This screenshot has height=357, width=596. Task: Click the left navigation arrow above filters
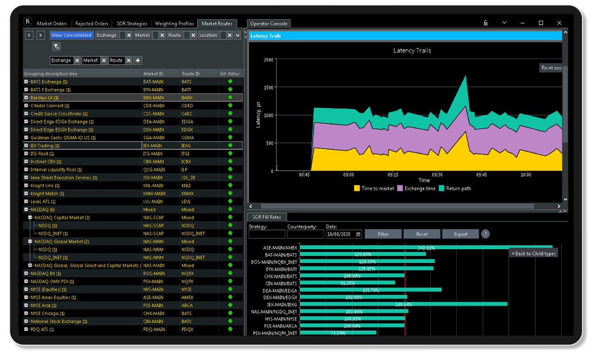29,35
